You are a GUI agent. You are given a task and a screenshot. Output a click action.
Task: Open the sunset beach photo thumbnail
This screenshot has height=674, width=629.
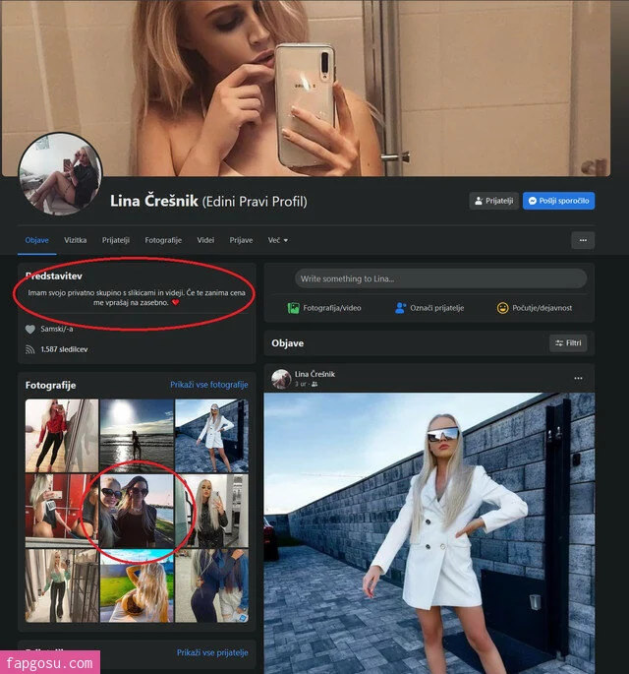pos(137,436)
